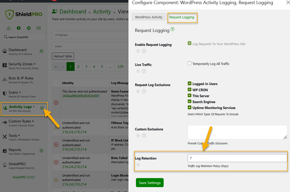Go to page 5 of activity table
The height and width of the screenshot is (192, 290).
point(102,66)
